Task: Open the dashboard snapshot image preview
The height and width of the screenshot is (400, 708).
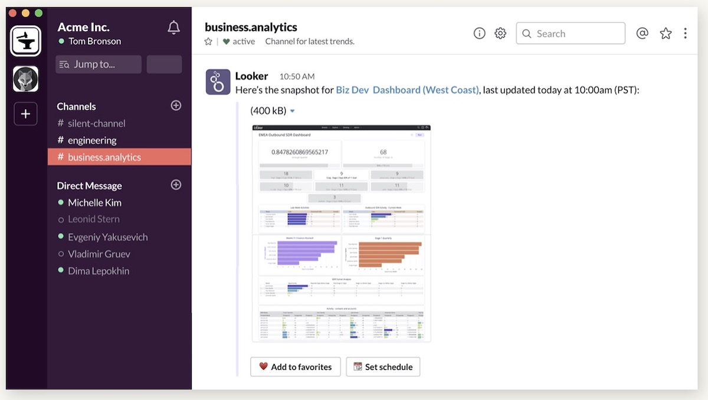Action: (341, 233)
